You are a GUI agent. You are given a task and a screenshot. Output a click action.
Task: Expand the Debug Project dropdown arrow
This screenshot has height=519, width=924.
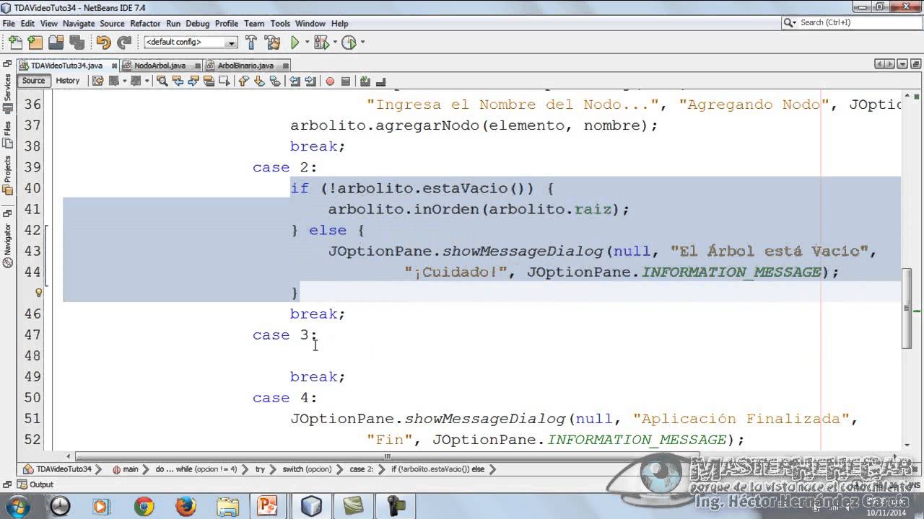click(334, 43)
